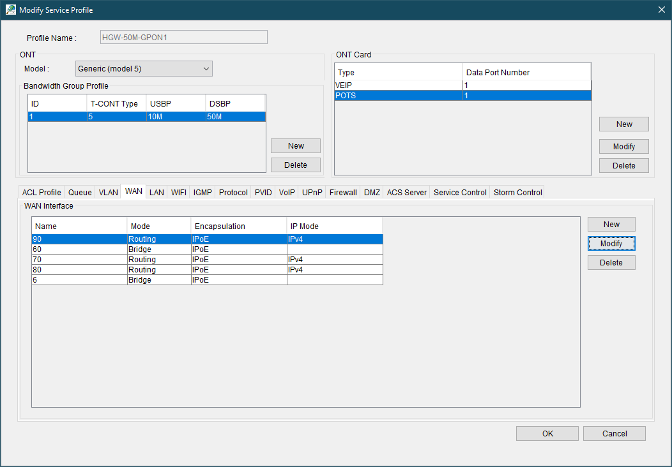The height and width of the screenshot is (467, 672).
Task: Select WAN interface row named 80
Action: pyautogui.click(x=79, y=270)
